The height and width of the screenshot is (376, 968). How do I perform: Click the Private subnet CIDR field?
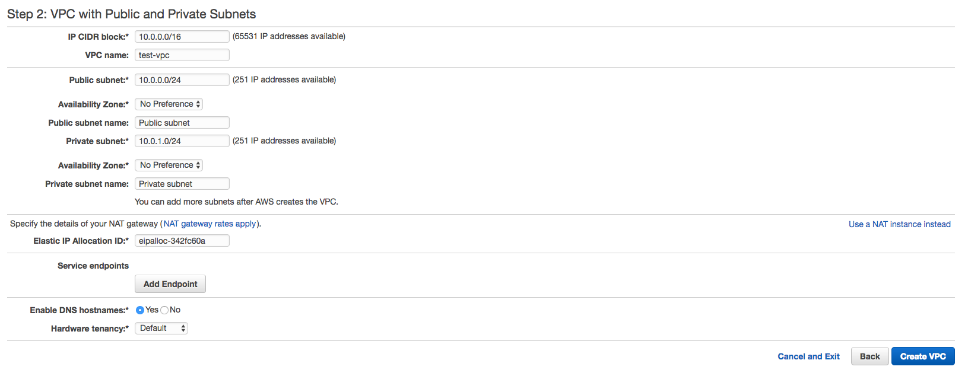point(182,141)
